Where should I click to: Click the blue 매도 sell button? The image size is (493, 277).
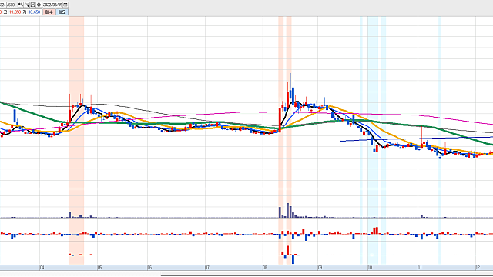[x=62, y=12]
